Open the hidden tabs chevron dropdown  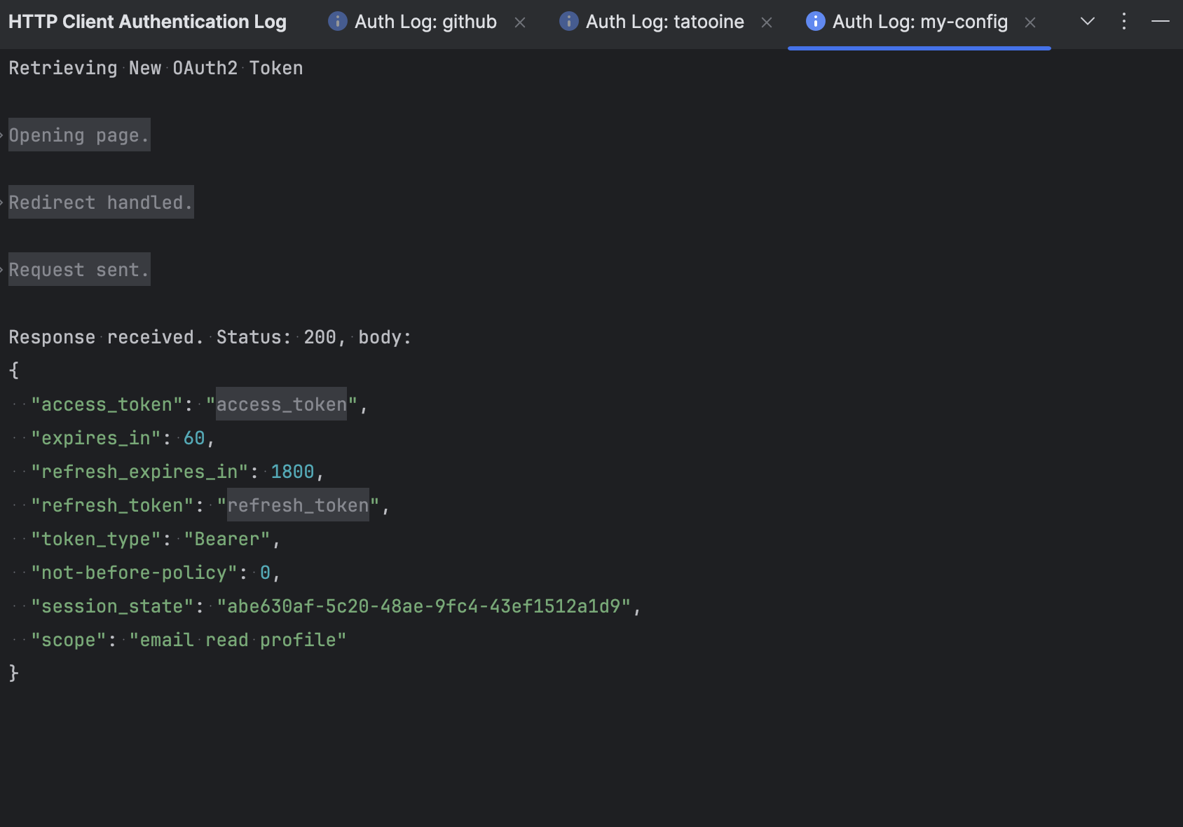pos(1087,21)
